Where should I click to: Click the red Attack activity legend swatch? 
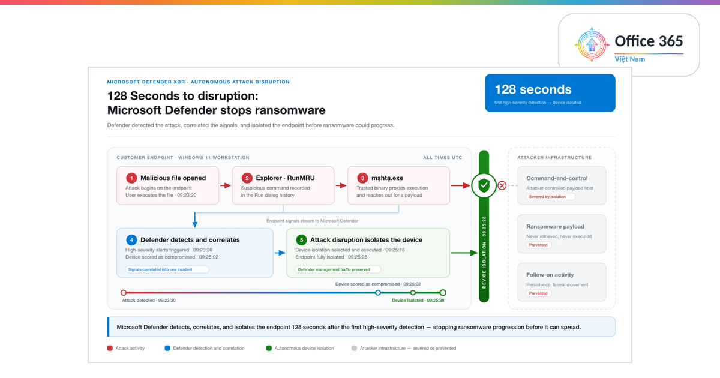[110, 348]
